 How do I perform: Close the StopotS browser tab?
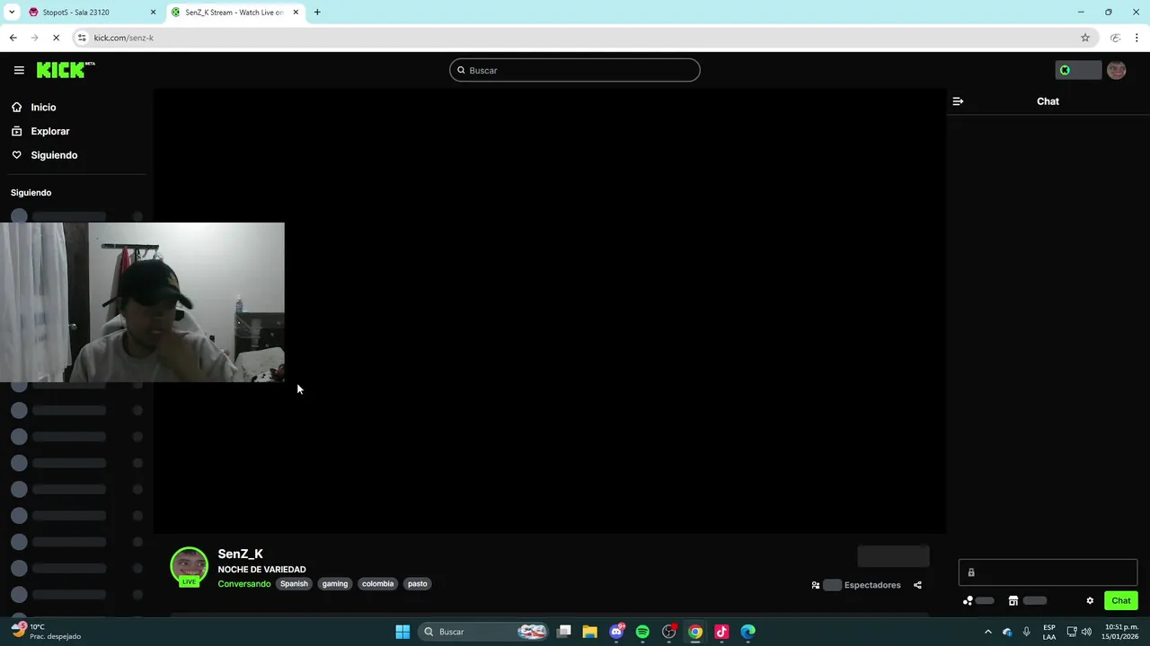click(x=153, y=13)
